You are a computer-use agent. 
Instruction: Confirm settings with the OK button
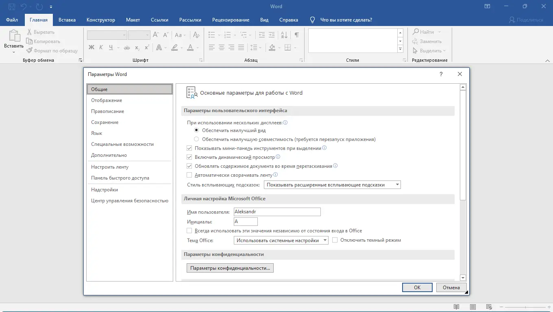coord(417,287)
